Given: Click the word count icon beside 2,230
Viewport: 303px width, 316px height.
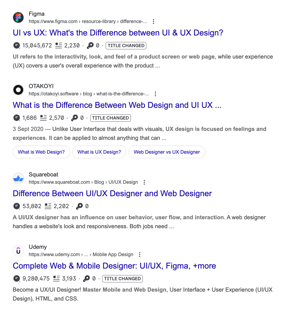Looking at the screenshot, I should click(58, 46).
